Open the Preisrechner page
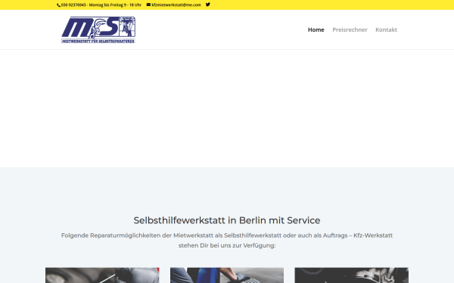Viewport: 454px width, 283px height. (350, 29)
